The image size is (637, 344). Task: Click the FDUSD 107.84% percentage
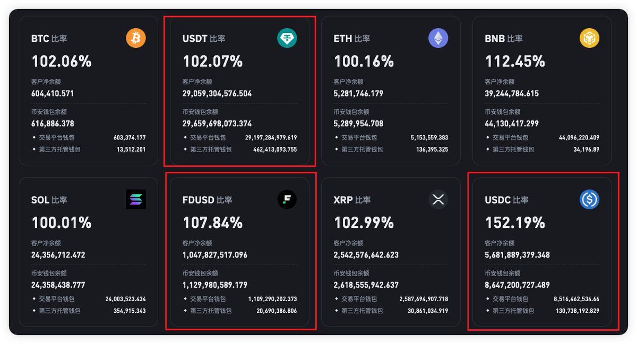click(x=213, y=223)
